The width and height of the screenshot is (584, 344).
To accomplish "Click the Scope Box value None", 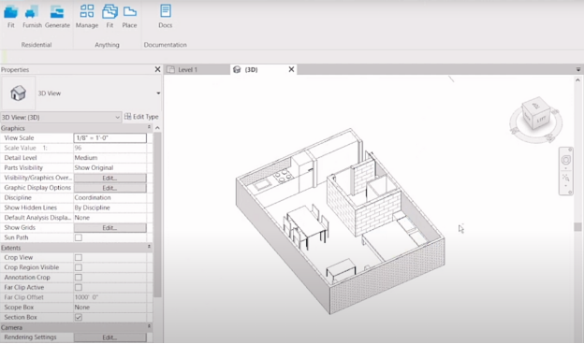I will click(x=82, y=308).
